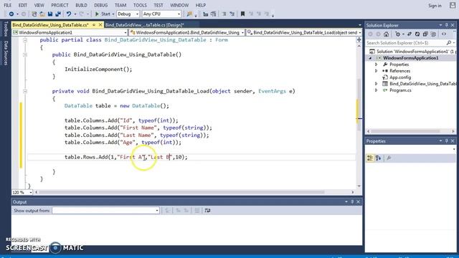Screen dimensions: 459x258
Task: Click the bookmark toggle toolbar icon
Action: [x=242, y=14]
